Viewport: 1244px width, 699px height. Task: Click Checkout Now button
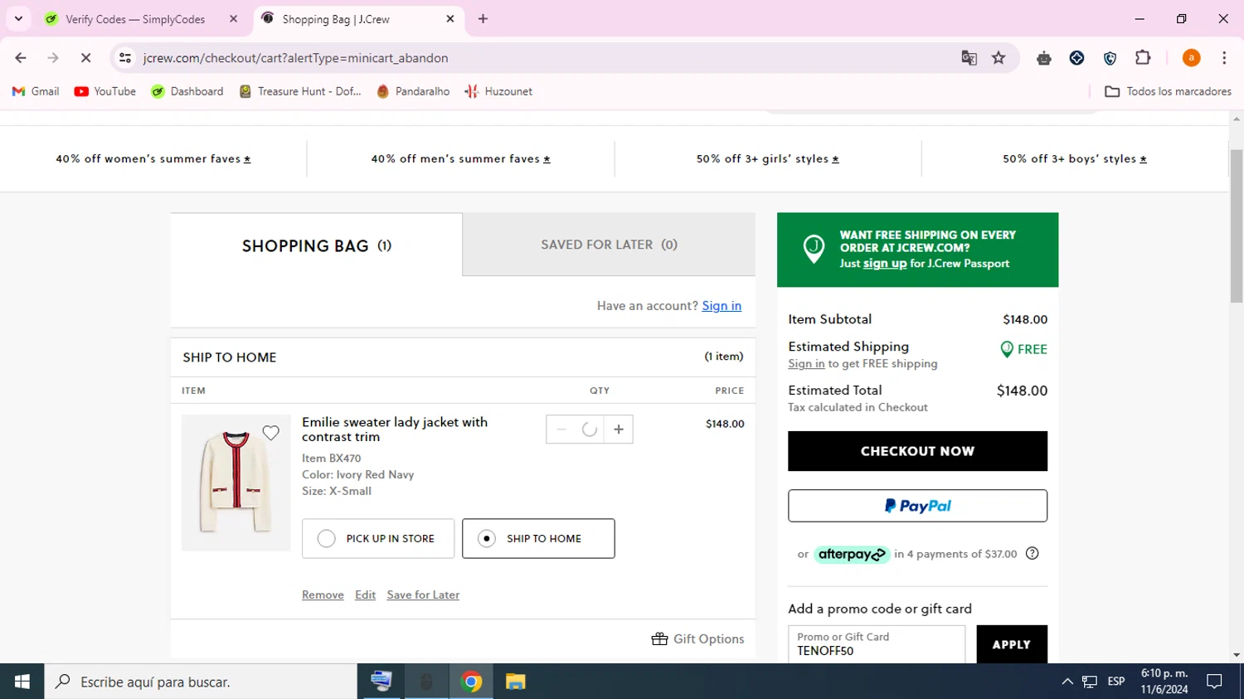(917, 451)
